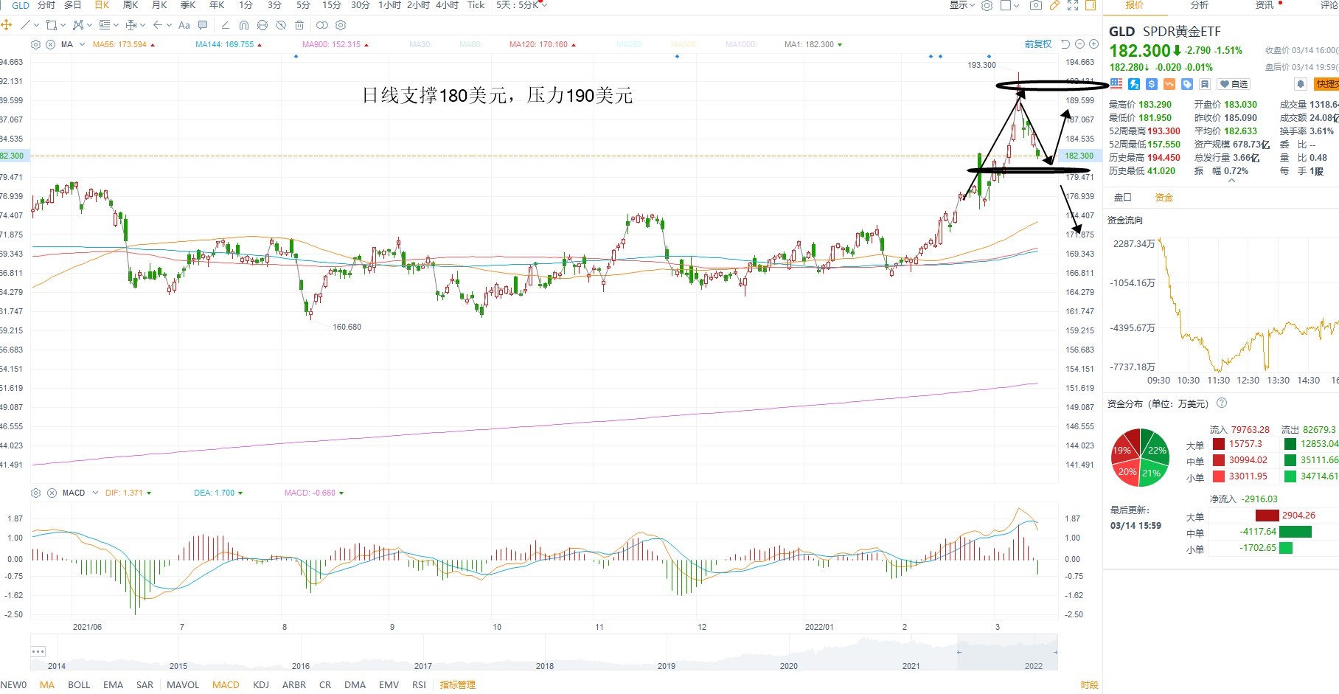Screen dimensions: 1339x694
Task: Click the 2022 range in timeline navigator
Action: [x=1034, y=665]
